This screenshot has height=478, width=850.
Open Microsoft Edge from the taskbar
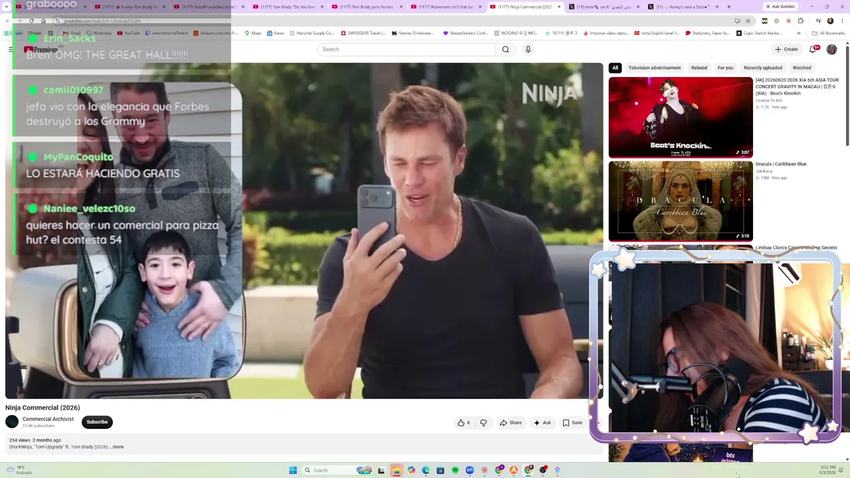pos(426,470)
